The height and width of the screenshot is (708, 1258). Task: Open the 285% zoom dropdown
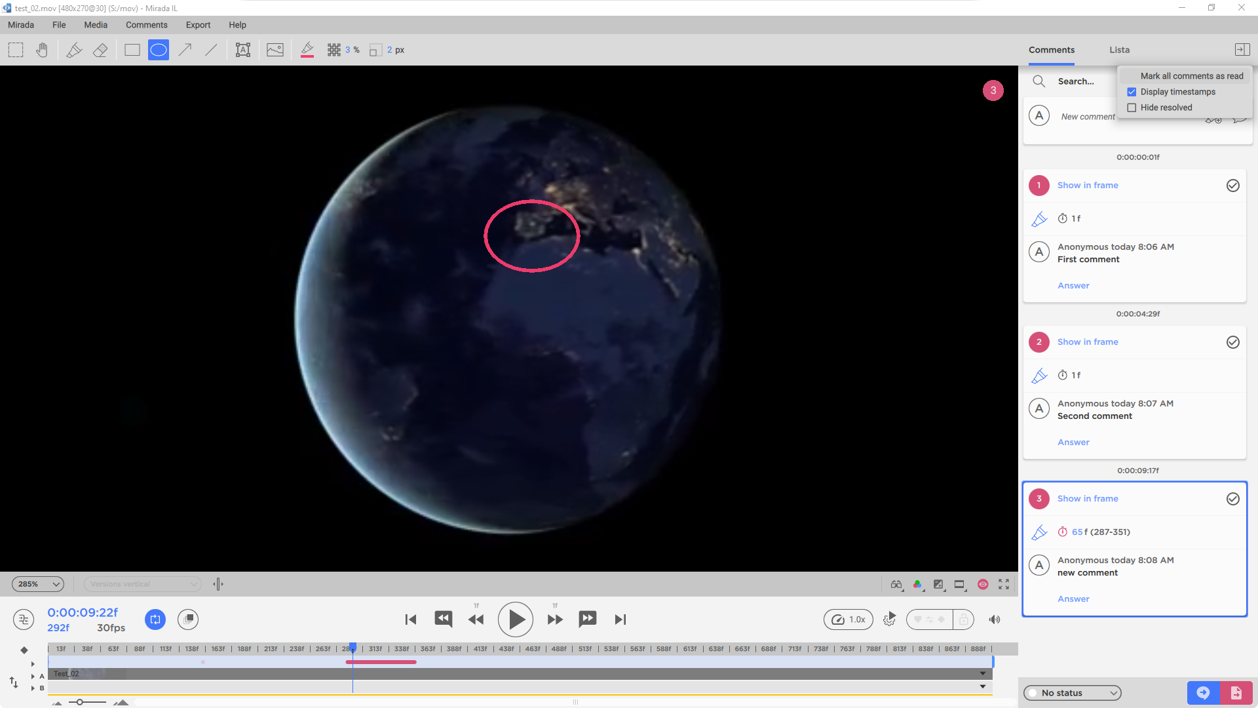click(x=38, y=584)
